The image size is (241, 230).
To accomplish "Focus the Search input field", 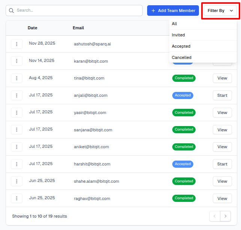I will click(74, 11).
